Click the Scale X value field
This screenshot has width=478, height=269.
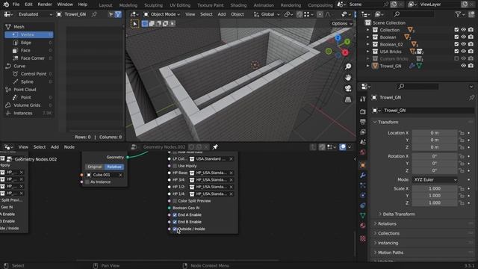click(435, 188)
